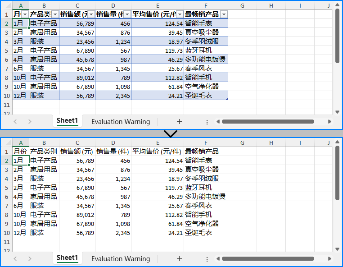Viewport: 343px width, 267px height.
Task: Switch to Sheet1 tab in top workbook
Action: 68,121
